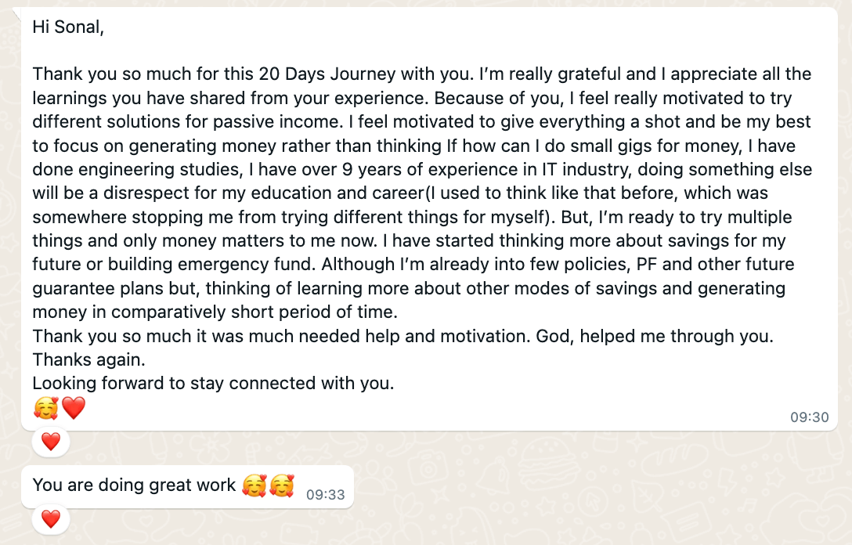Click the 09:30 timestamp on the long message
This screenshot has height=545, width=852.
pyautogui.click(x=809, y=417)
